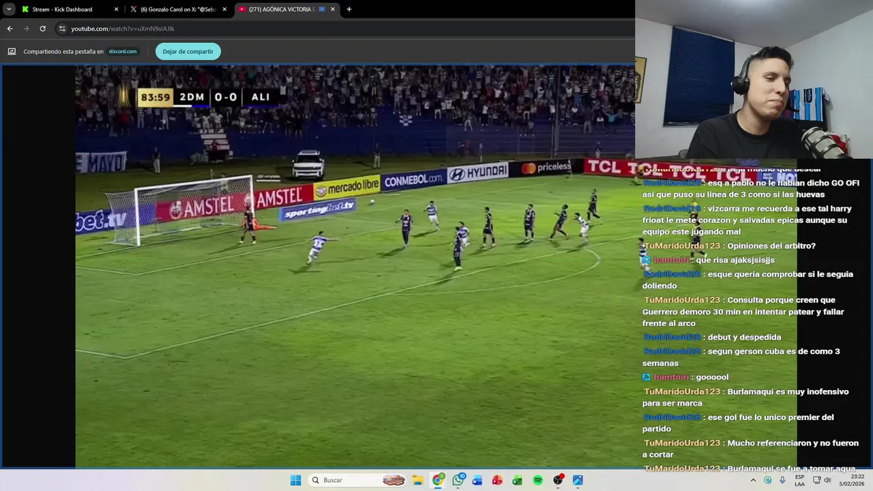This screenshot has height=491, width=873.
Task: Click the Buscar taskbar search box
Action: 357,480
